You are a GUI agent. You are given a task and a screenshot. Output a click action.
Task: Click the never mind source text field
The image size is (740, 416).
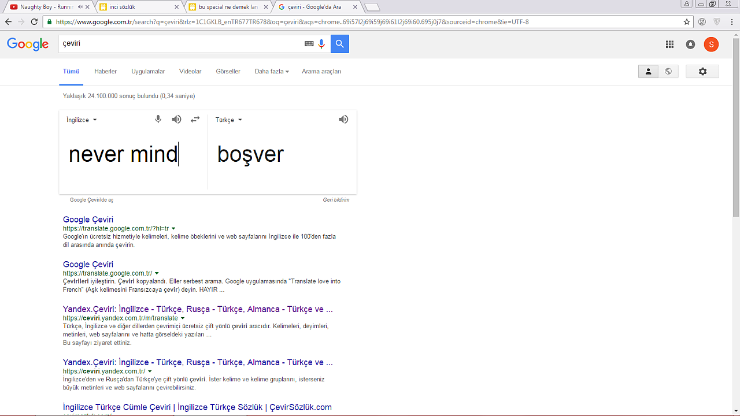click(133, 154)
